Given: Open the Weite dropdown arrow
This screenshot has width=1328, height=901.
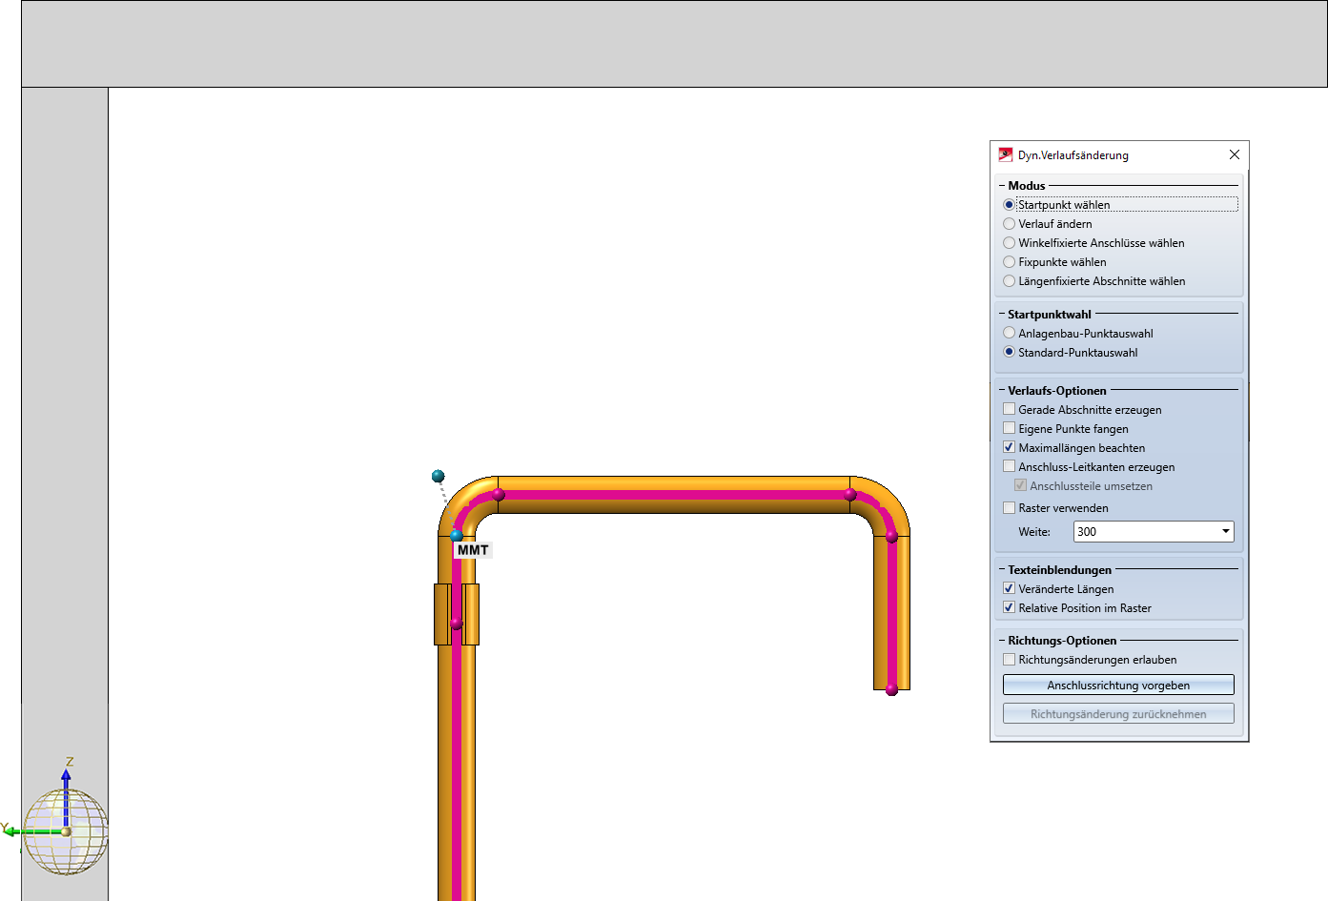Looking at the screenshot, I should (x=1225, y=532).
